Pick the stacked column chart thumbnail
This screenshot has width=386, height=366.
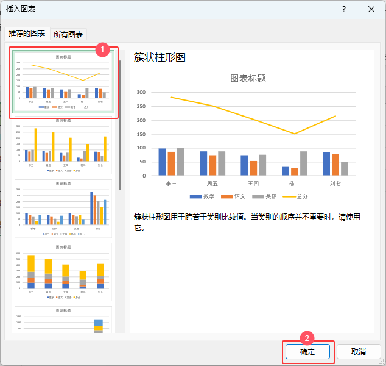[63, 272]
